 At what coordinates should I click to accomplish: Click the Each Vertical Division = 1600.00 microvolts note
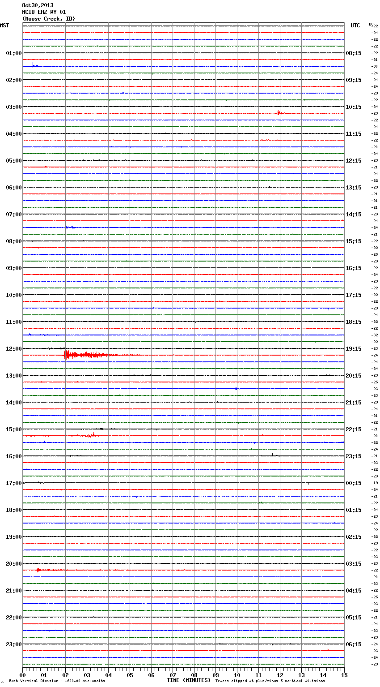[57, 681]
